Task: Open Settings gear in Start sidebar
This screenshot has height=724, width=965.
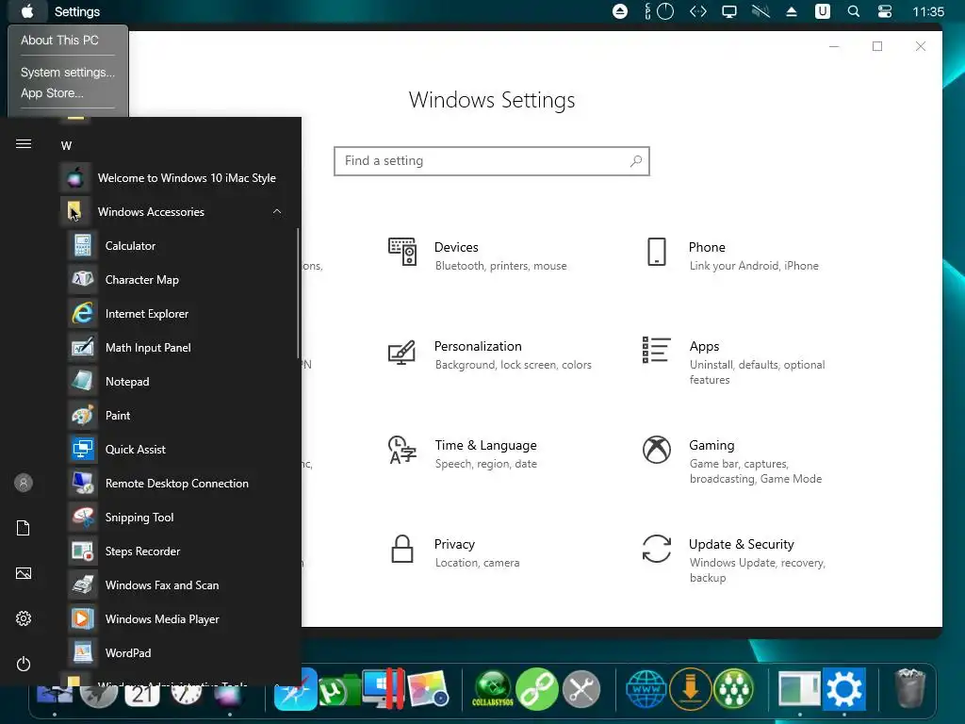Action: point(24,618)
